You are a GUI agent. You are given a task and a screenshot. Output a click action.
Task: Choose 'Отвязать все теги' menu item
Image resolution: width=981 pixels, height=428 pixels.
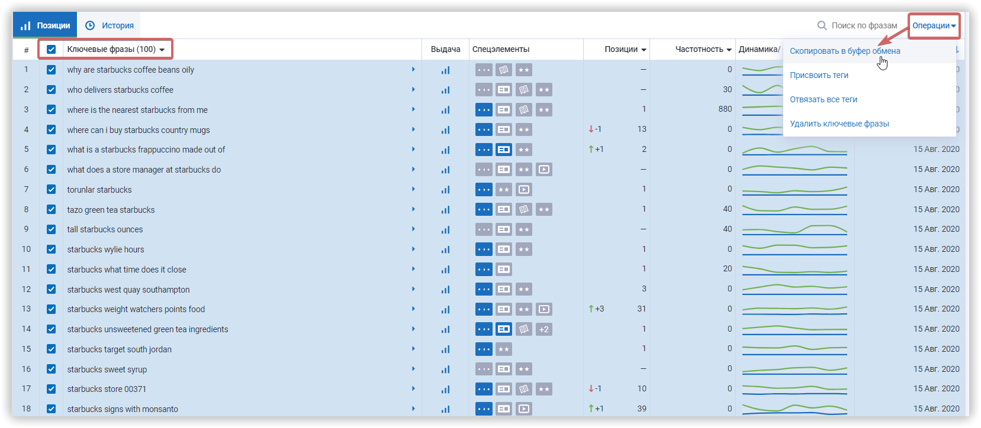824,99
